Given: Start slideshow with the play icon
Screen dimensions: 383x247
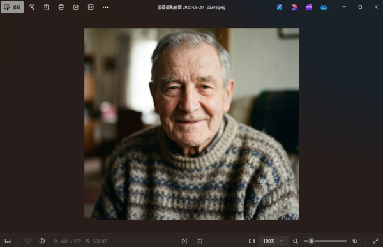Looking at the screenshot, I should coord(91,7).
